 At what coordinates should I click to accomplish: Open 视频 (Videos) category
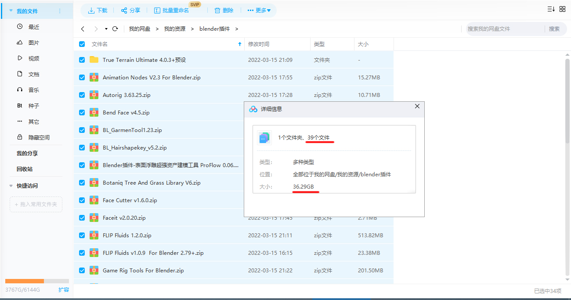(x=34, y=58)
